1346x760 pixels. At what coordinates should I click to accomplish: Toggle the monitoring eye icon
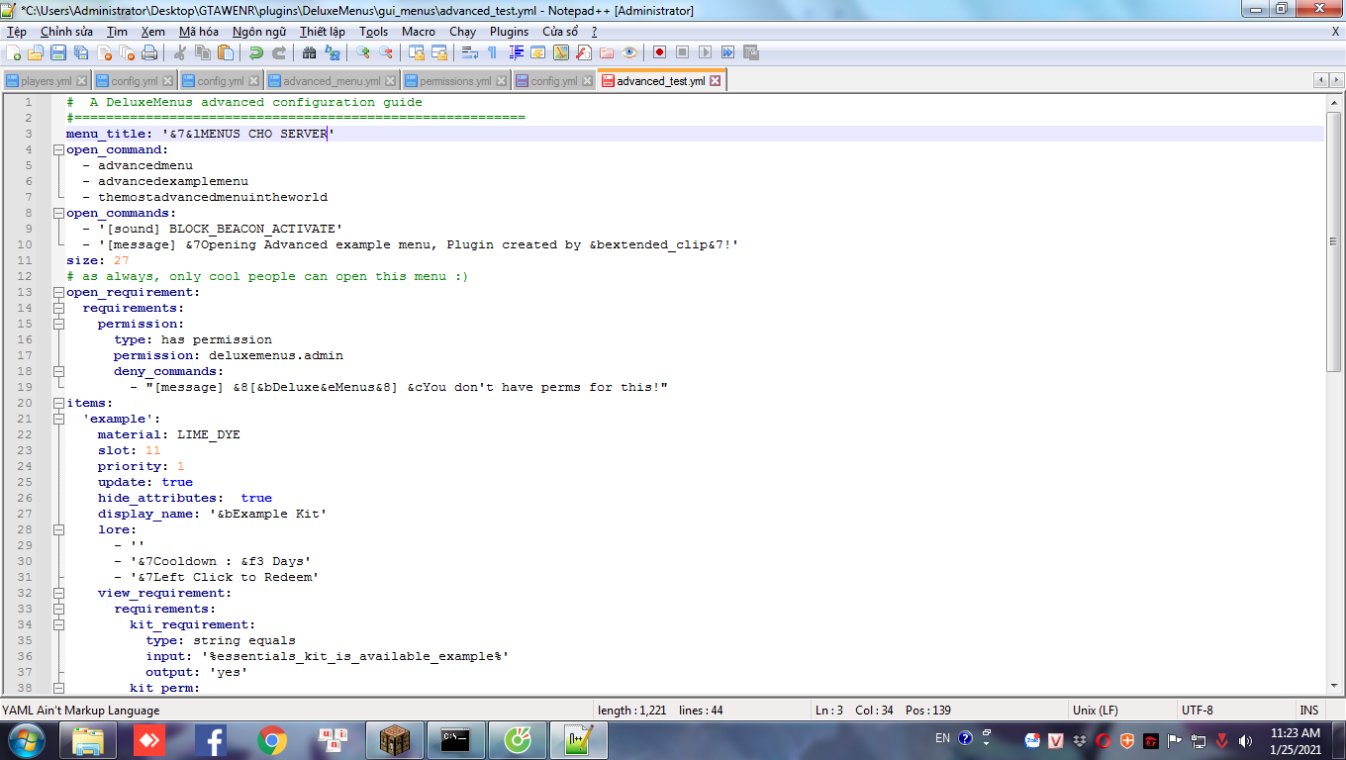[629, 52]
